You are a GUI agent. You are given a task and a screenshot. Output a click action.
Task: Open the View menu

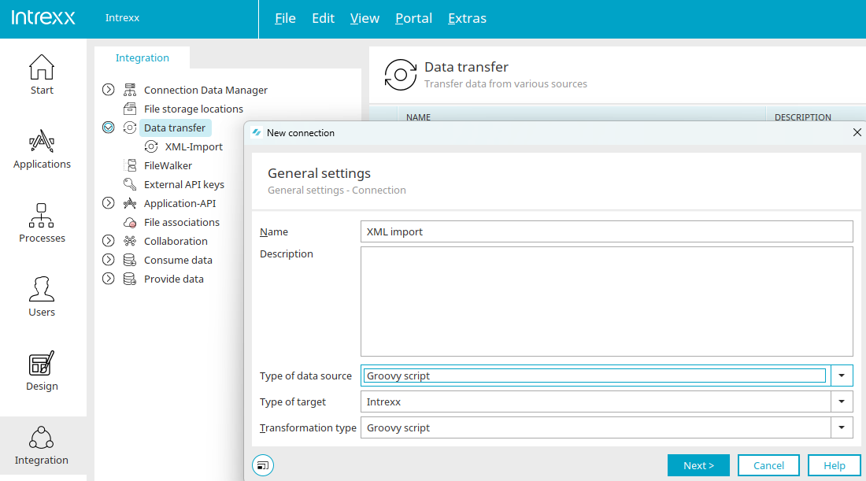pos(365,18)
